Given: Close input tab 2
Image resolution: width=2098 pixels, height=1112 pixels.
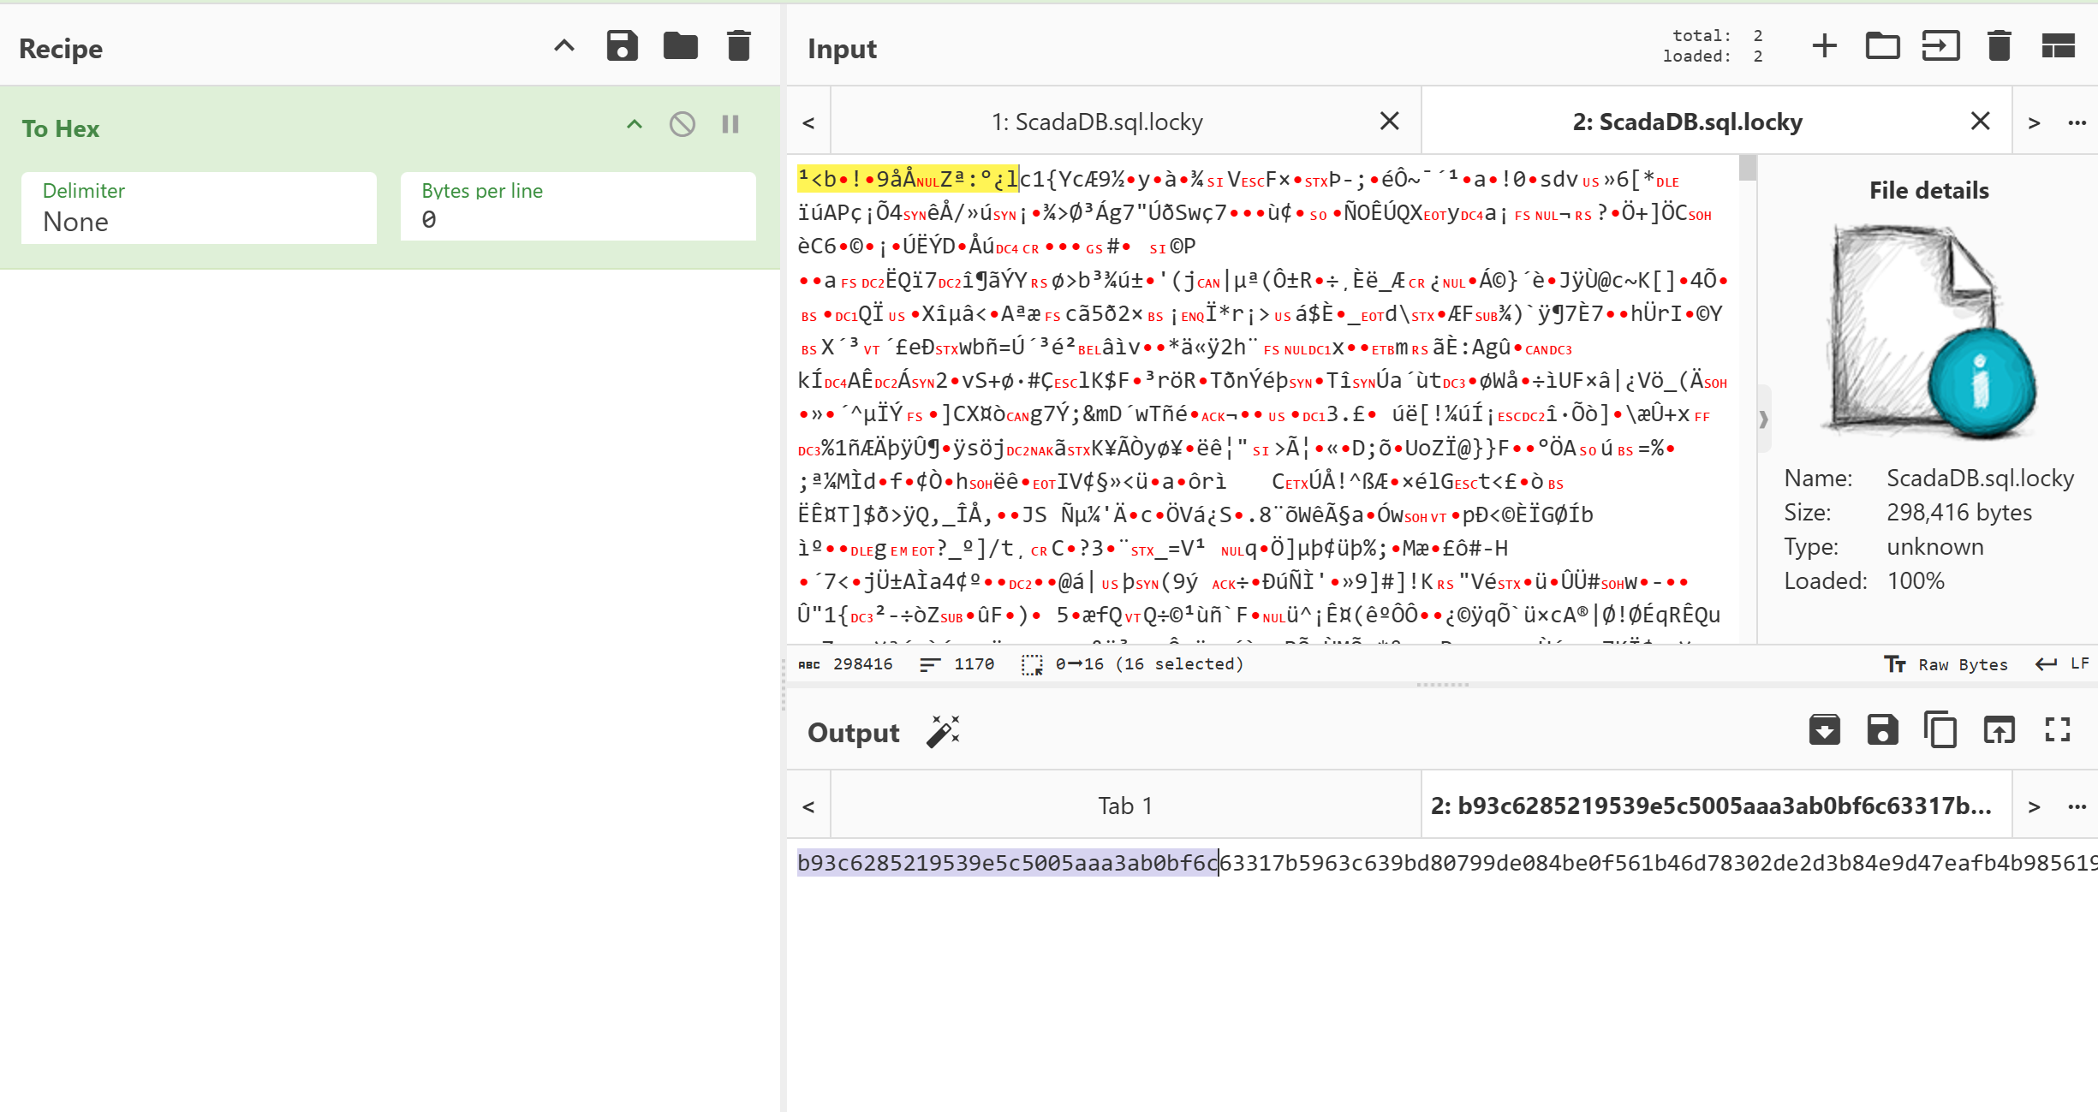Looking at the screenshot, I should [x=1980, y=122].
